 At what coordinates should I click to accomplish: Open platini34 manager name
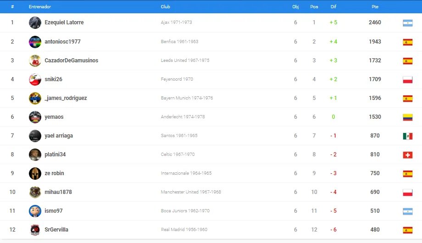pos(55,155)
